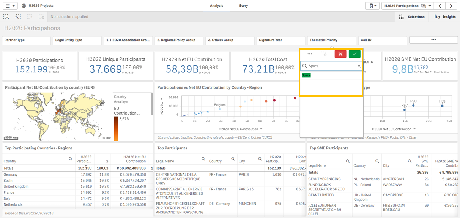Switch to the Story tab
Image resolution: width=460 pixels, height=218 pixels.
pyautogui.click(x=244, y=6)
